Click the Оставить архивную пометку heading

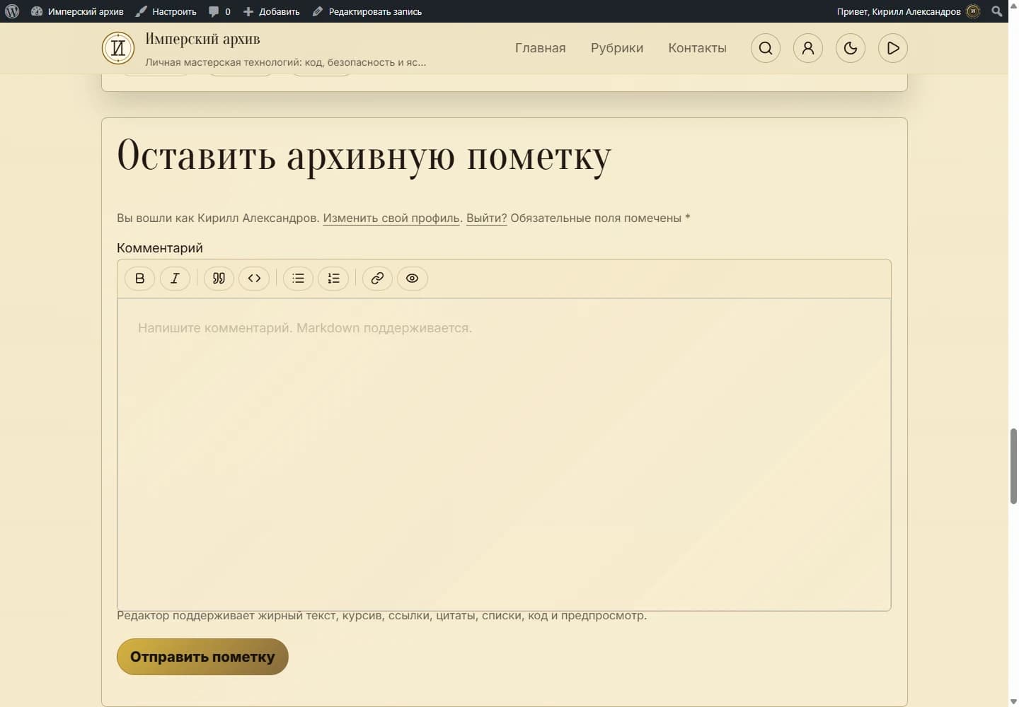[x=364, y=156]
